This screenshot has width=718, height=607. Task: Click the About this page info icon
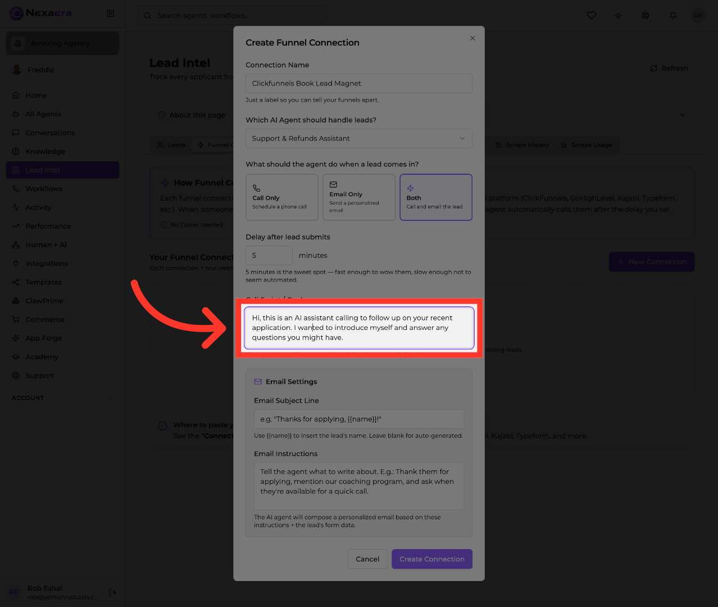click(x=162, y=115)
